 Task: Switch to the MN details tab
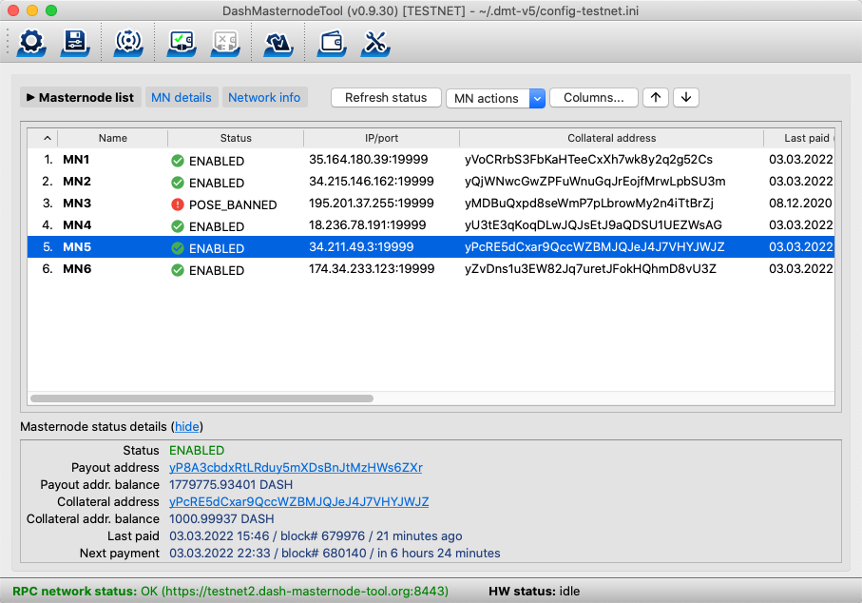[182, 97]
